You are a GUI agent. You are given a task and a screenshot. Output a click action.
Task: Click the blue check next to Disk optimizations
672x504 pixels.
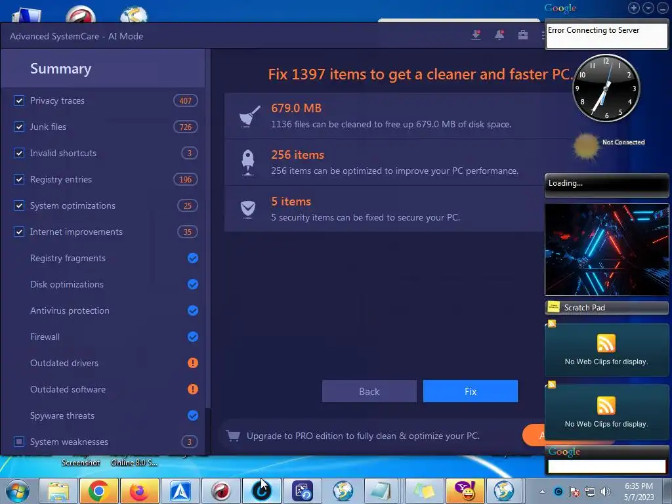(x=193, y=284)
